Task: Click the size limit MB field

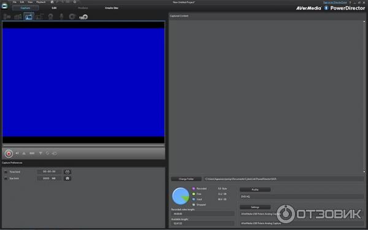Action: coord(49,178)
